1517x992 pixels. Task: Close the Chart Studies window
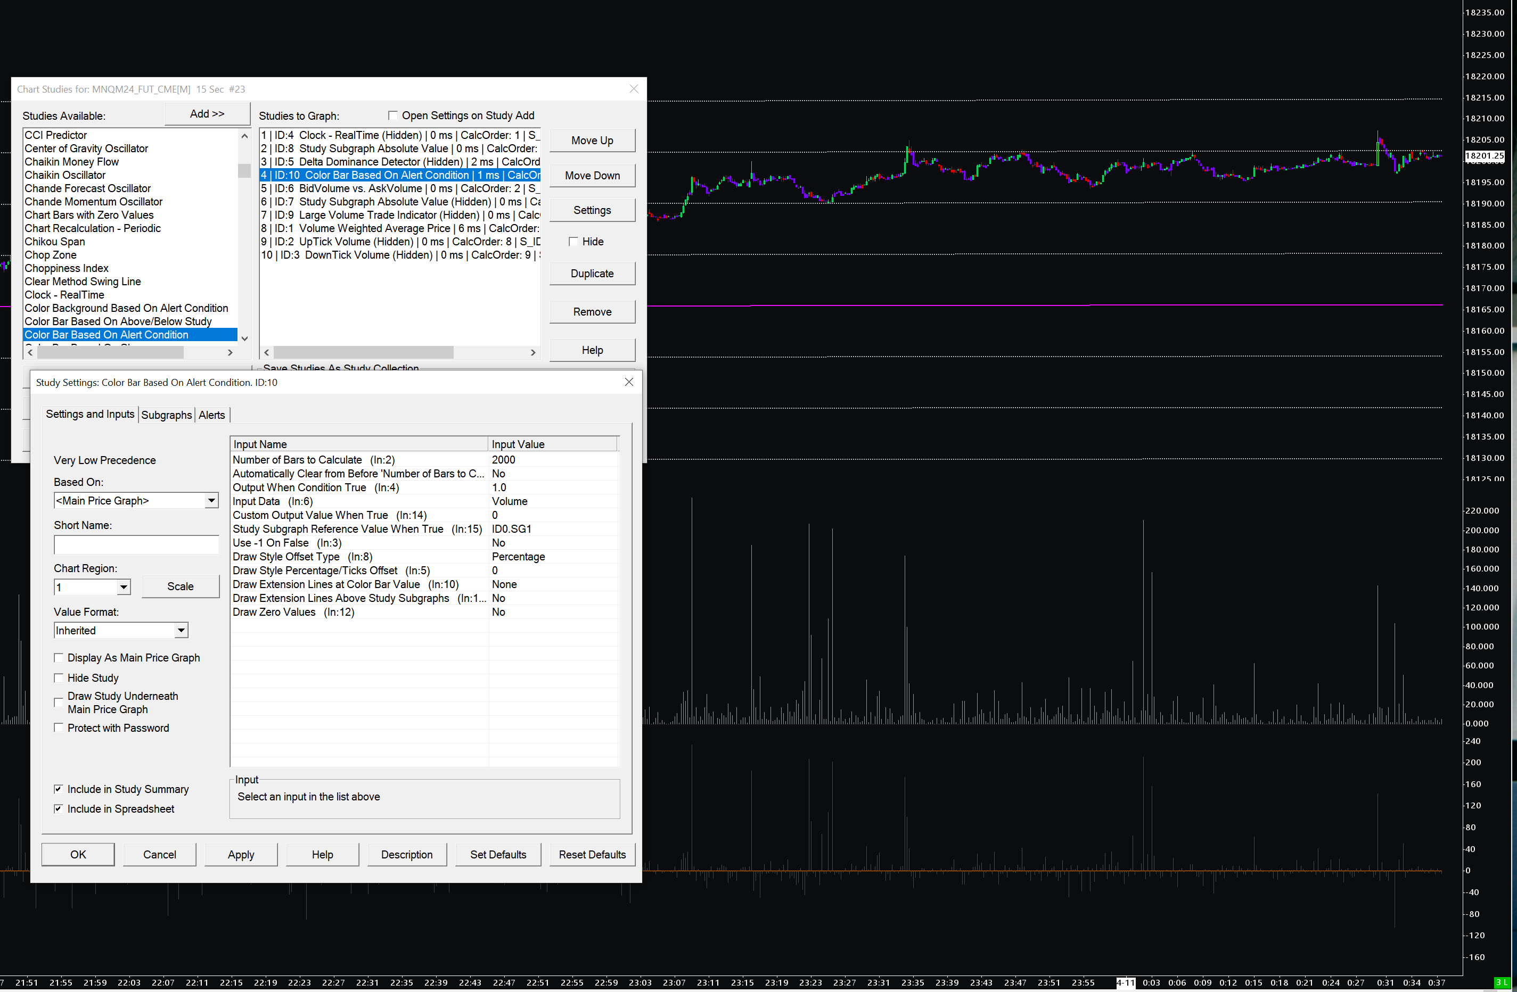click(633, 89)
